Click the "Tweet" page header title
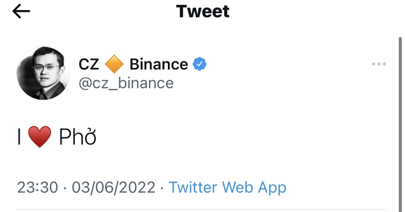The width and height of the screenshot is (405, 212). click(x=202, y=12)
